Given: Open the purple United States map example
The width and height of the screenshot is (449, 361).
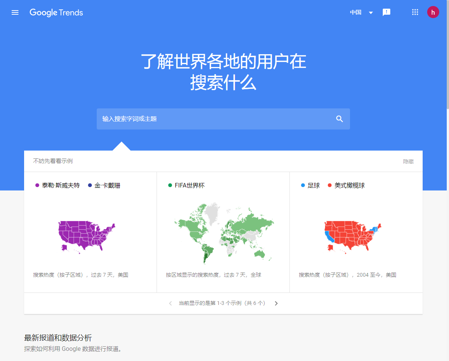Looking at the screenshot, I should point(87,237).
